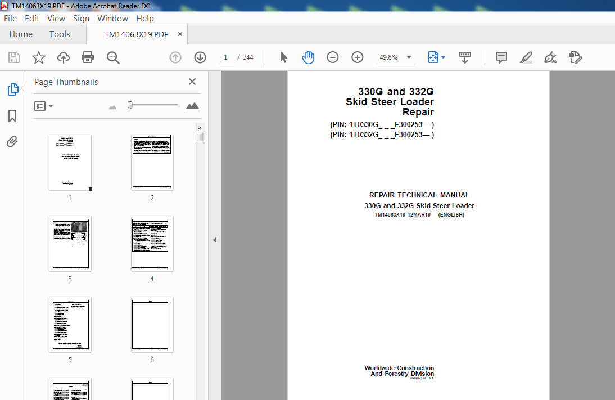Open the View menu

pyautogui.click(x=56, y=19)
